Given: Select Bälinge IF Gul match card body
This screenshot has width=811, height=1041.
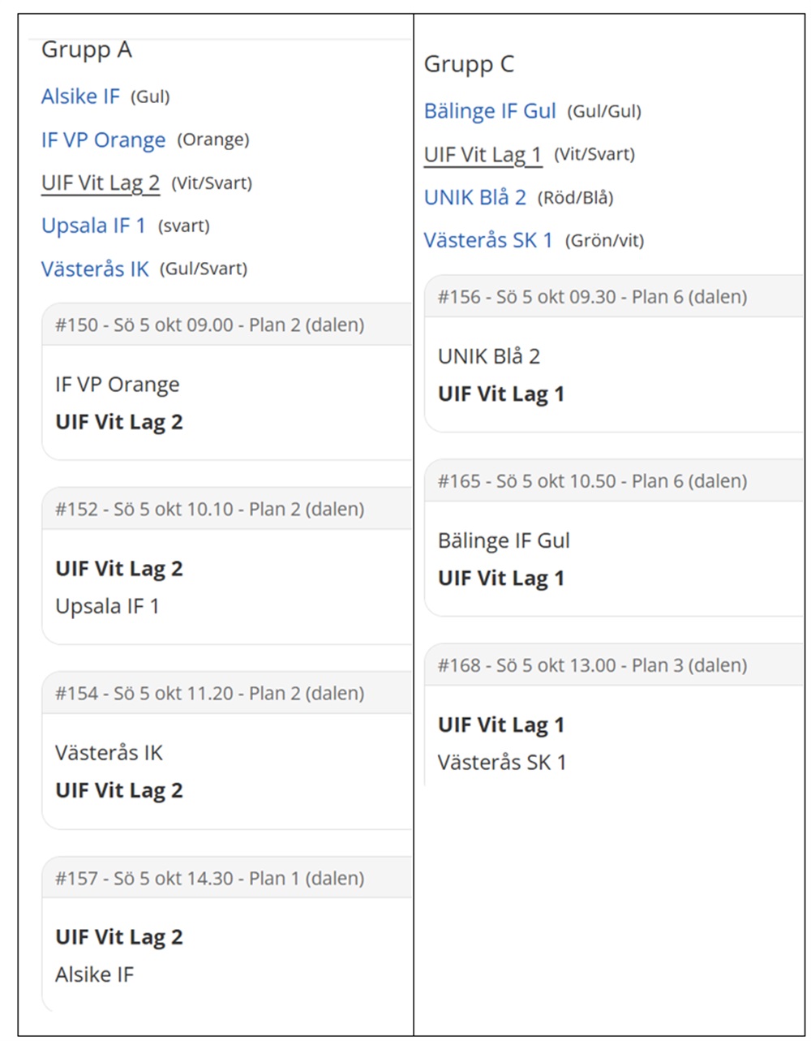Looking at the screenshot, I should [x=612, y=559].
